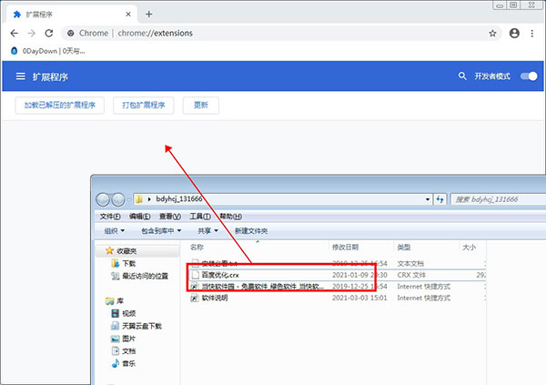The height and width of the screenshot is (385, 546).
Task: Select the 软件说明 shortcut file
Action: point(215,299)
